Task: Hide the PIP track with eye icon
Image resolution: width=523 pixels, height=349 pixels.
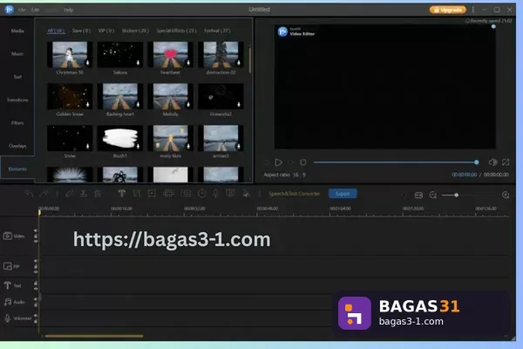Action: coord(36,272)
